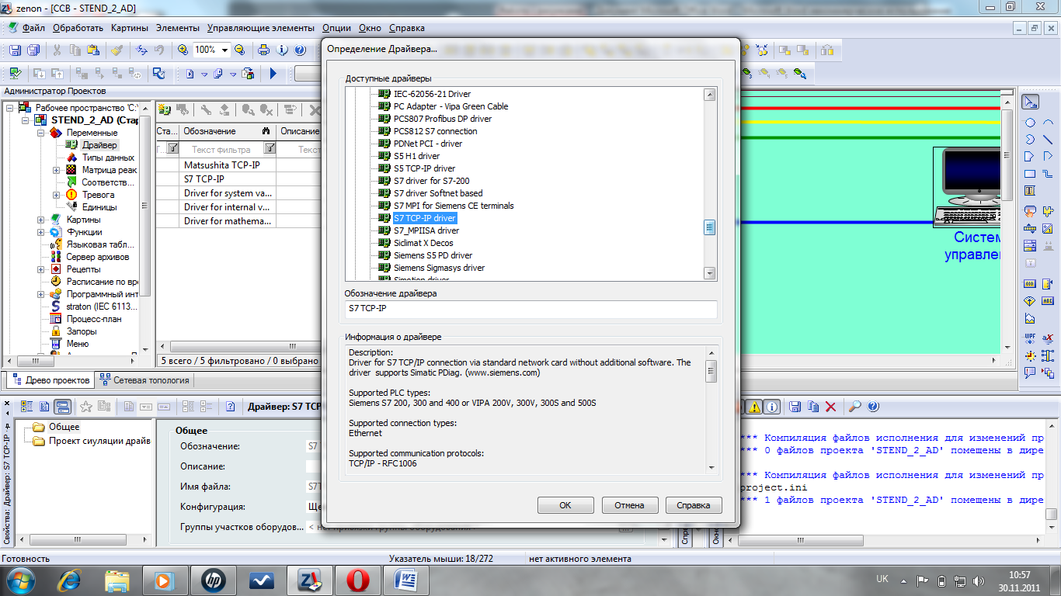Viewport: 1061px width, 596px height.
Task: Expand the Рецепты tree node
Action: point(41,269)
